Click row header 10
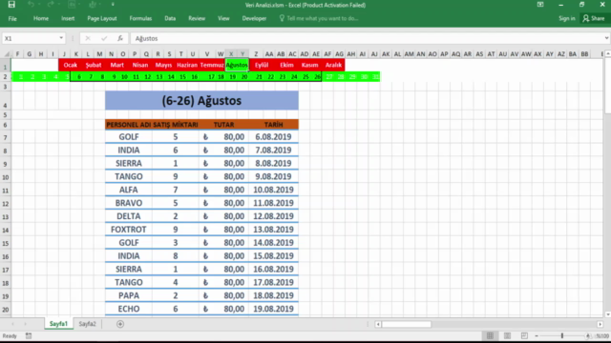This screenshot has height=343, width=611. click(x=6, y=177)
